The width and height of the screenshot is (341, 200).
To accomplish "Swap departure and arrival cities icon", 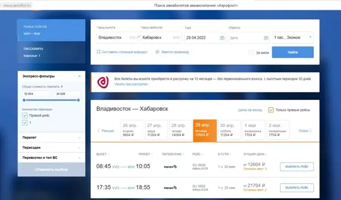I will [x=139, y=37].
